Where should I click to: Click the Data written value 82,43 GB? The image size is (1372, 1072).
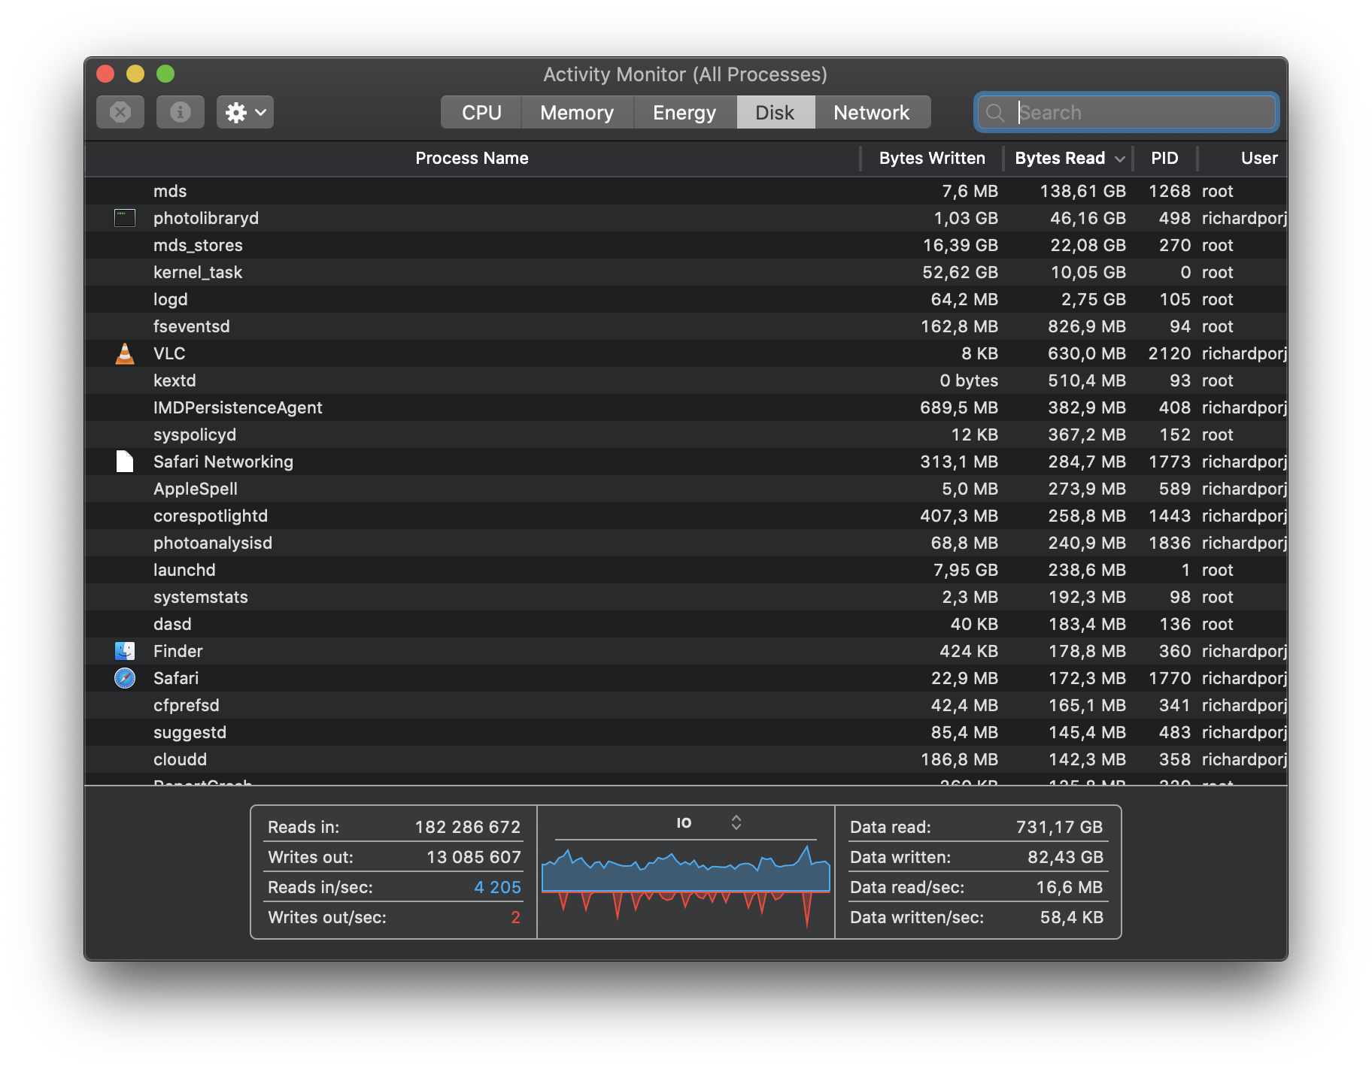(x=1066, y=857)
